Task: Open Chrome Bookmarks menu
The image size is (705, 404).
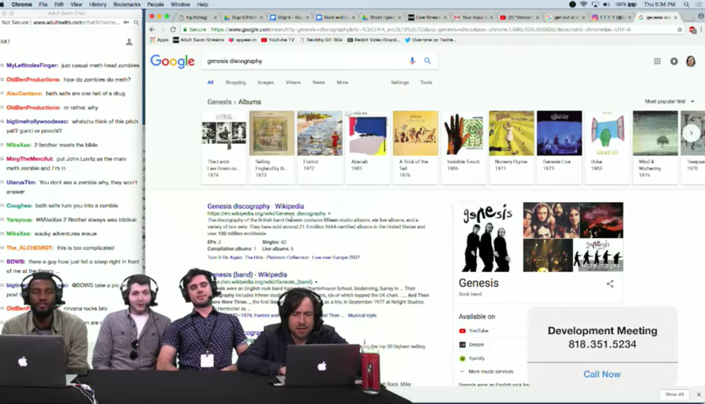Action: [x=127, y=4]
